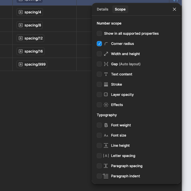The image size is (191, 191).
Task: Select the spacing/999 variable
Action: click(32, 64)
